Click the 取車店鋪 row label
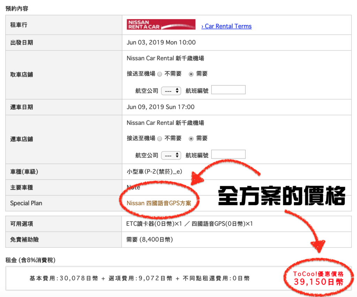This screenshot has width=357, height=297. 22,75
